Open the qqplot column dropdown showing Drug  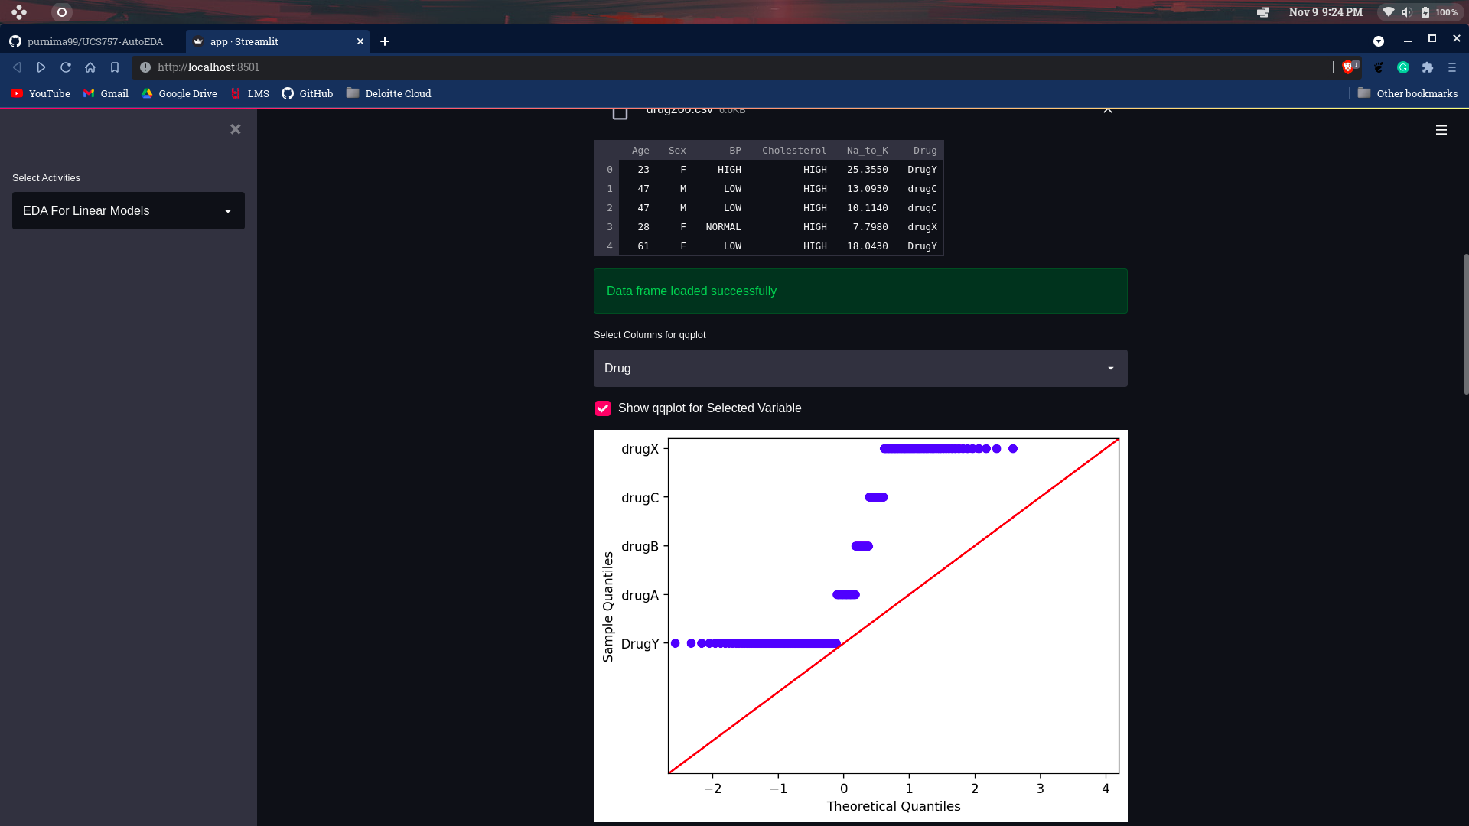click(860, 369)
